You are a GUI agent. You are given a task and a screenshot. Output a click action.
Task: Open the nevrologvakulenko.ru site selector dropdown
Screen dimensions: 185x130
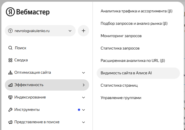pos(40,31)
